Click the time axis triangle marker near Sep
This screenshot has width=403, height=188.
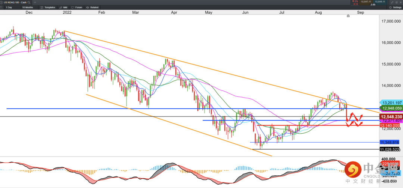348,16
